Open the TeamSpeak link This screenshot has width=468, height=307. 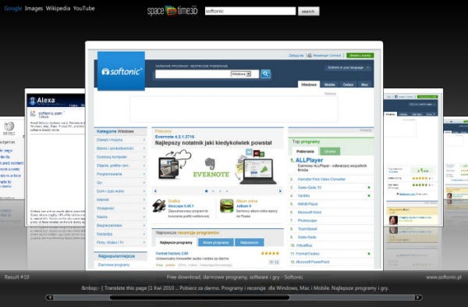click(x=307, y=229)
